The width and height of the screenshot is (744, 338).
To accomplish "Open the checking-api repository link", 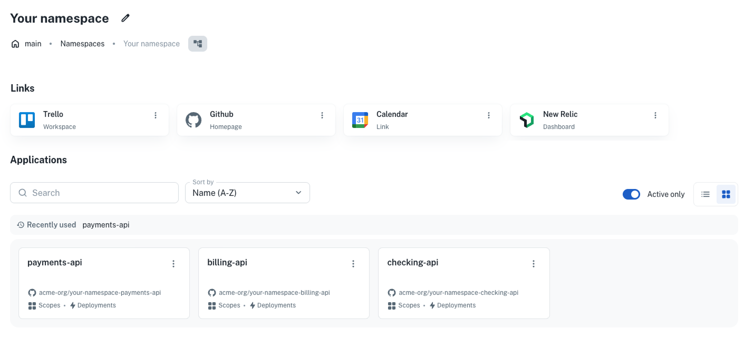I will click(x=459, y=292).
